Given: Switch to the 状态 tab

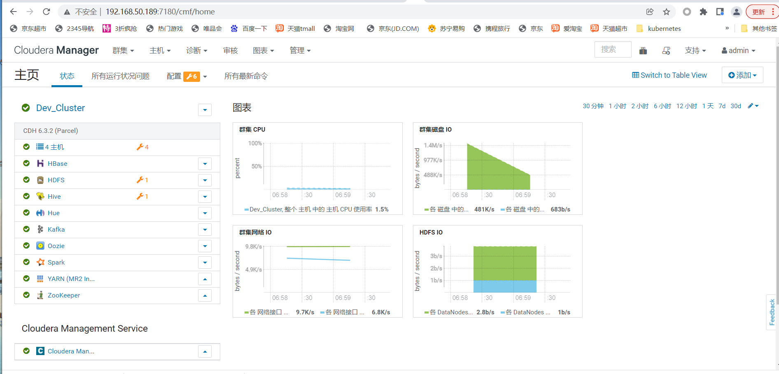Looking at the screenshot, I should (67, 76).
